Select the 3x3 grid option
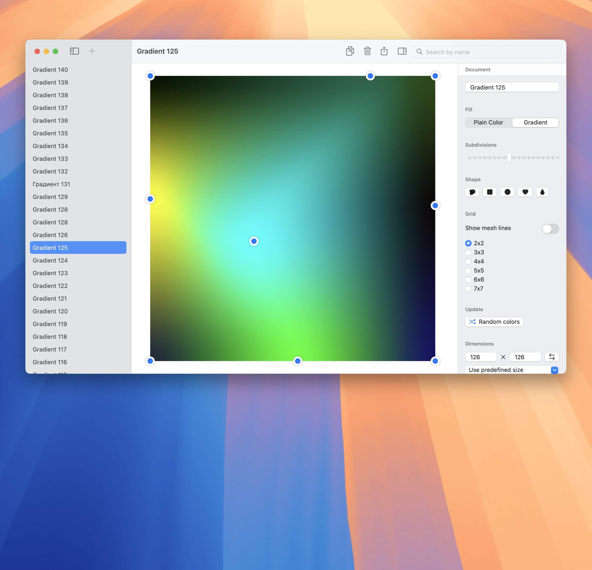 (x=468, y=252)
